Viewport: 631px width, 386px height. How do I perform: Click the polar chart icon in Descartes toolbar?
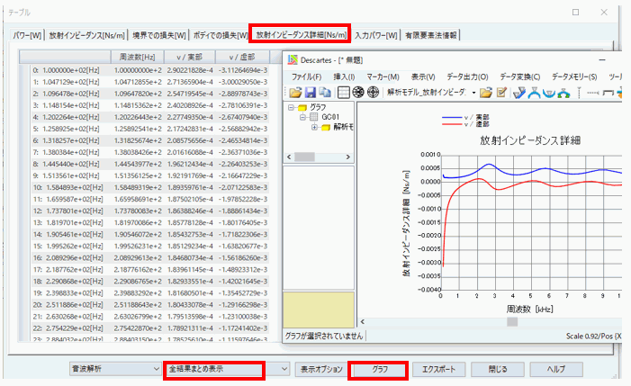point(357,92)
